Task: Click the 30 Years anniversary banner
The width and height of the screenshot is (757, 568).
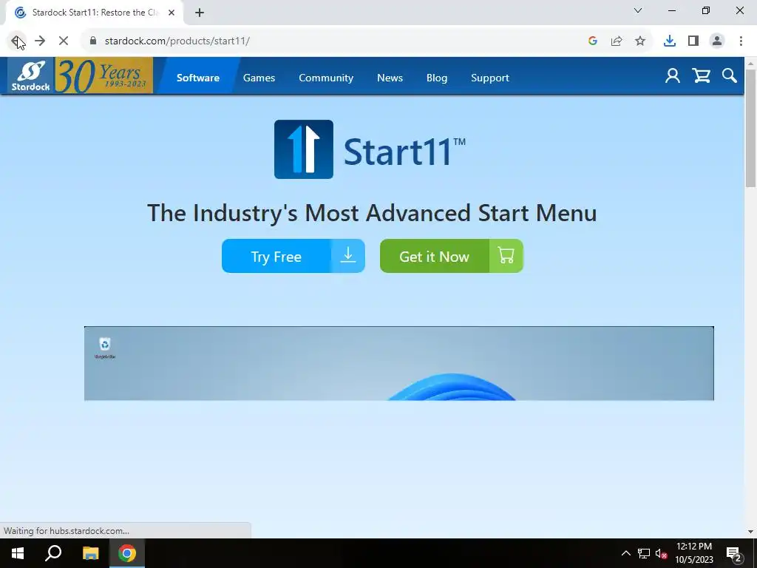Action: (x=103, y=76)
